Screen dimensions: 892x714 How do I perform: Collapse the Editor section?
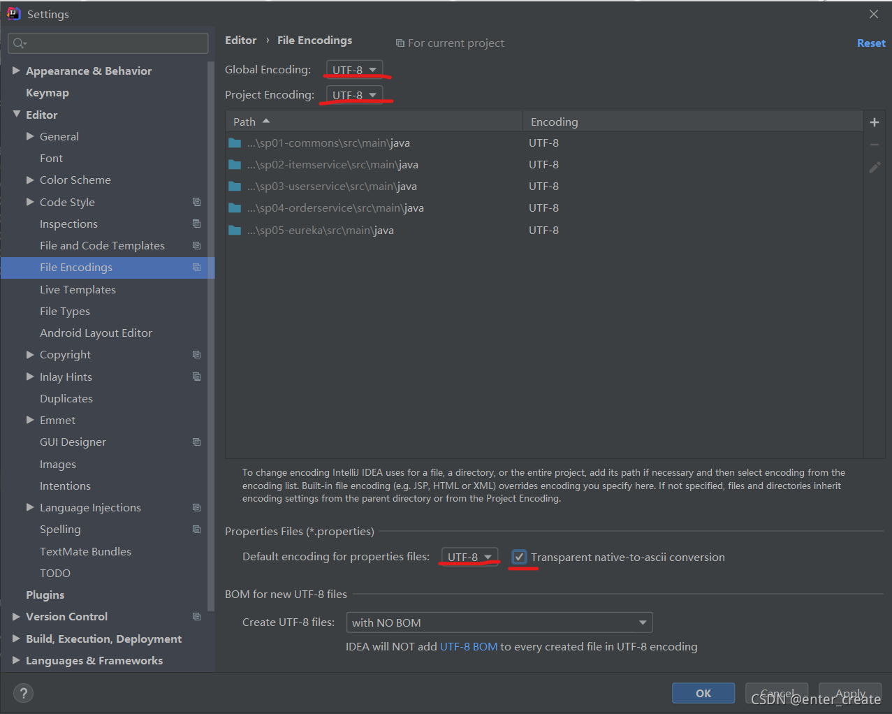[x=16, y=115]
